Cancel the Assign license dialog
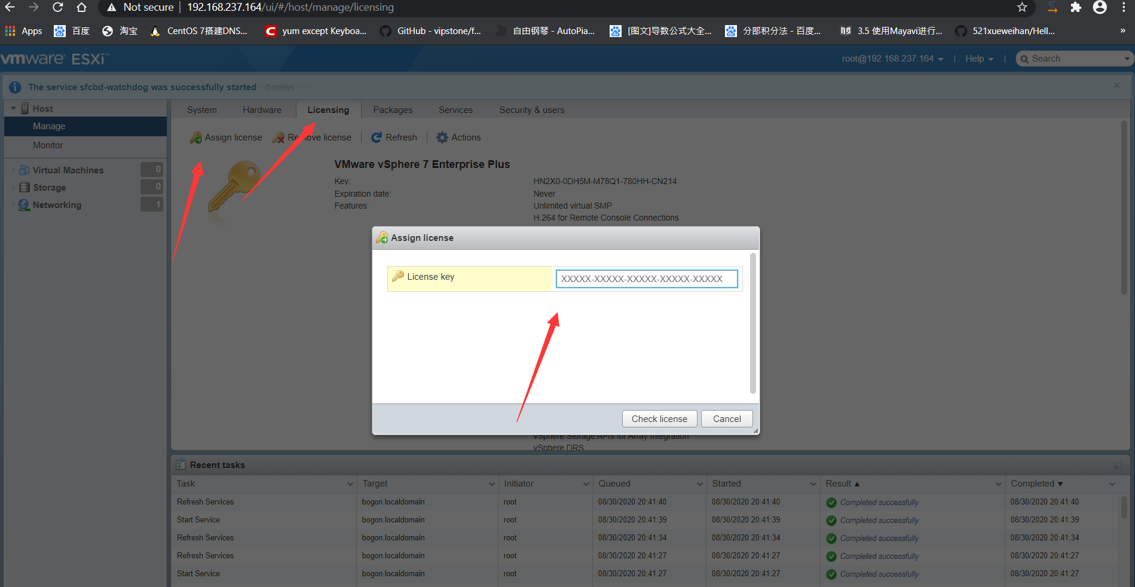 tap(727, 419)
